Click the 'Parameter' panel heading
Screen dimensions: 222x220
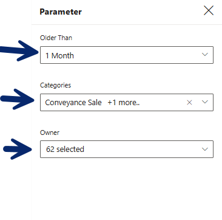click(61, 12)
